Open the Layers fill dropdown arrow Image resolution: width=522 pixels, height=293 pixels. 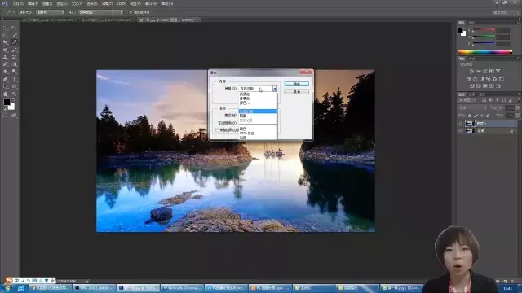pyautogui.click(x=518, y=116)
